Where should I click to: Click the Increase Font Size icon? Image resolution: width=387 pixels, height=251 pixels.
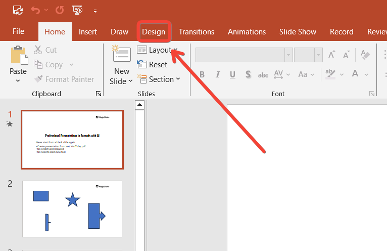pyautogui.click(x=332, y=55)
